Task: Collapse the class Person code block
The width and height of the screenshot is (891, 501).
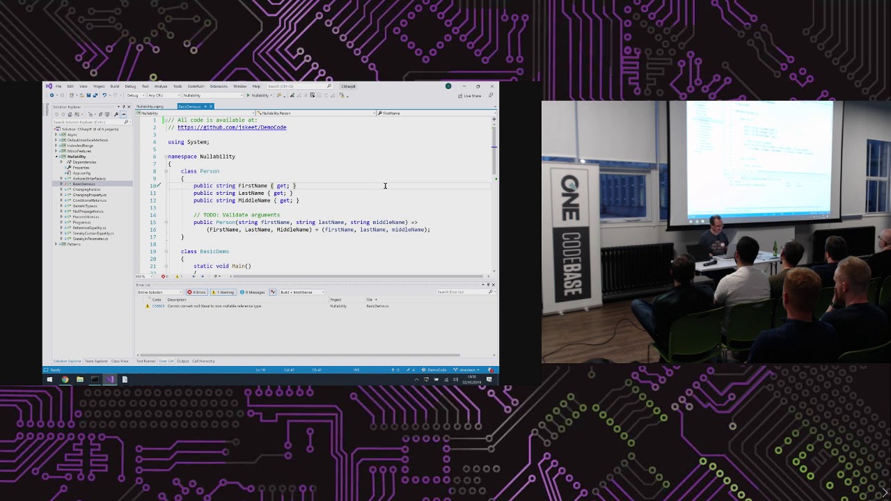Action: 166,171
